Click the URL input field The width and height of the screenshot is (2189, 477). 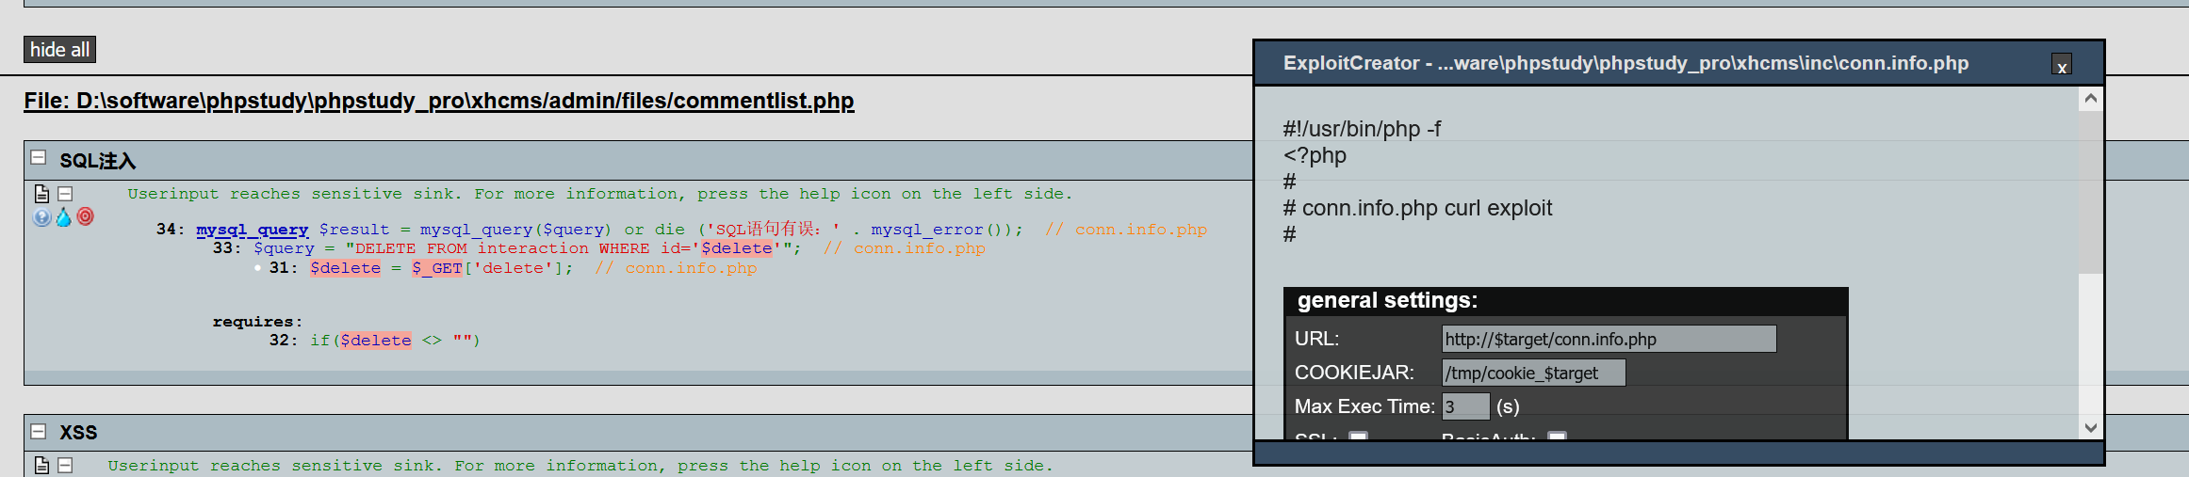click(x=1609, y=339)
